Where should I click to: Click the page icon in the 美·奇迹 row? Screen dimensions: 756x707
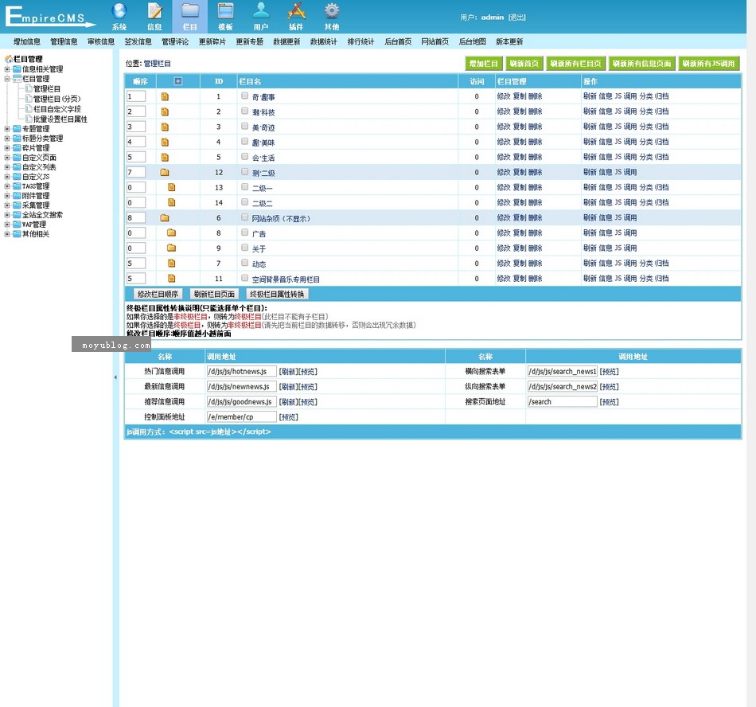pos(165,127)
